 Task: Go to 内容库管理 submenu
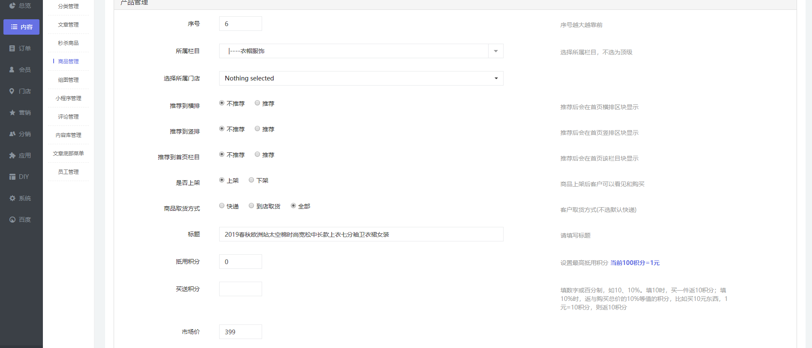coord(69,135)
